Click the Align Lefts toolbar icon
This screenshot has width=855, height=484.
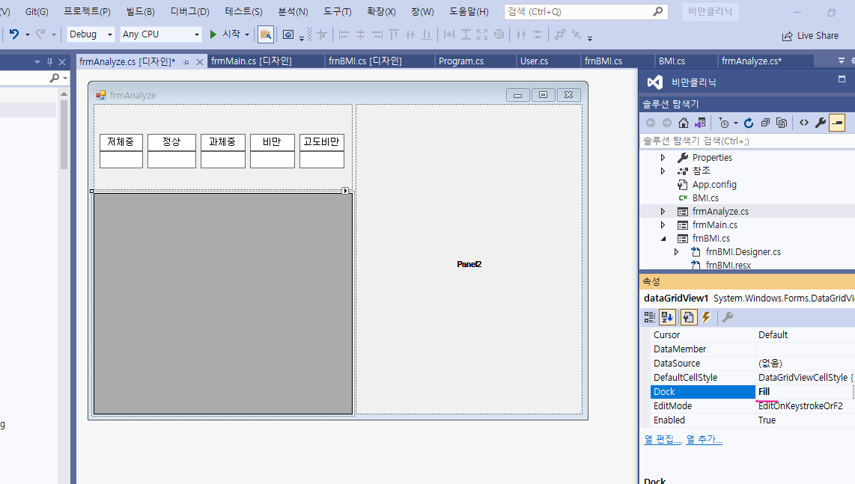click(x=344, y=35)
